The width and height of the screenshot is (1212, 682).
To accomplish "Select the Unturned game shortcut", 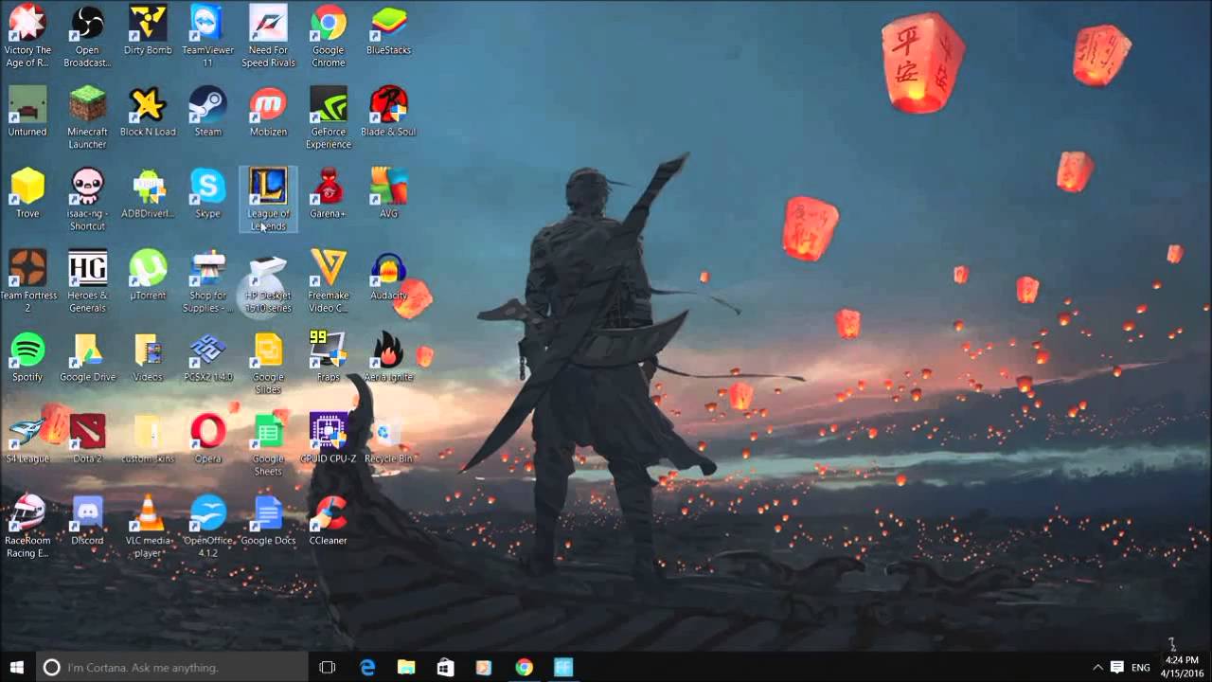I will click(x=27, y=111).
